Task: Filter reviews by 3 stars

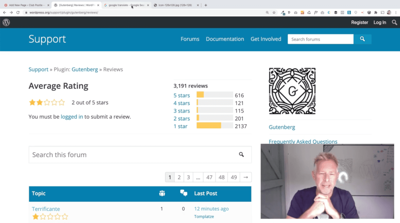Action: [182, 111]
